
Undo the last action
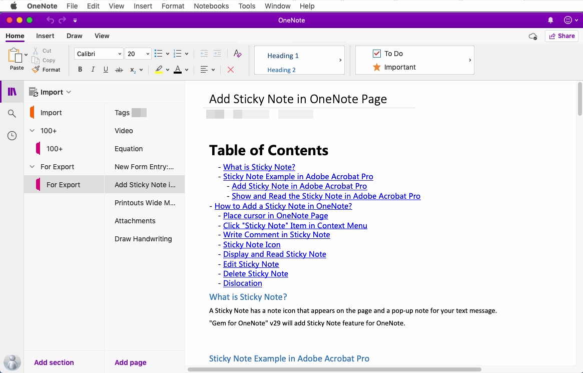click(50, 20)
